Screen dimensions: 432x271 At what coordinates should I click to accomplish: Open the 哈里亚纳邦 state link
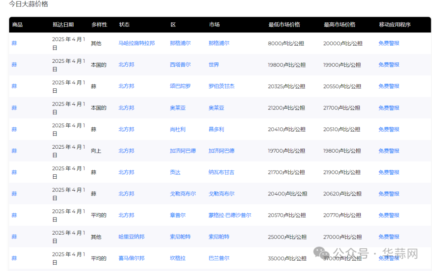point(132,237)
